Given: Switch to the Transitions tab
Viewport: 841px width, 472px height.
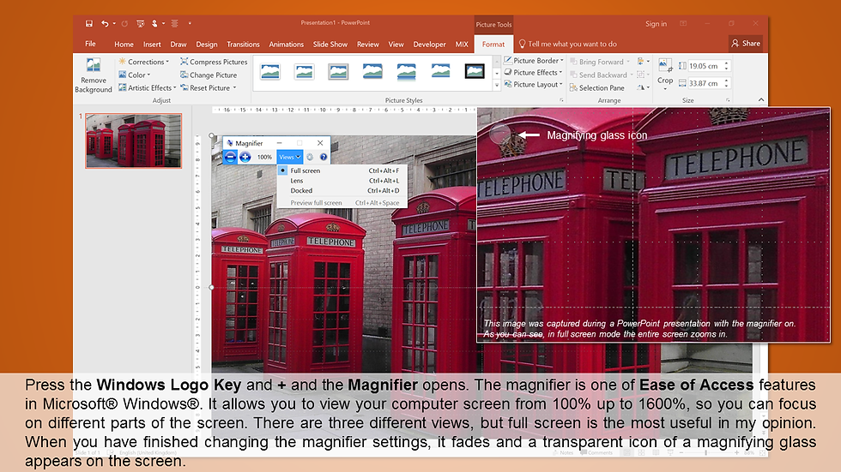Looking at the screenshot, I should [243, 45].
